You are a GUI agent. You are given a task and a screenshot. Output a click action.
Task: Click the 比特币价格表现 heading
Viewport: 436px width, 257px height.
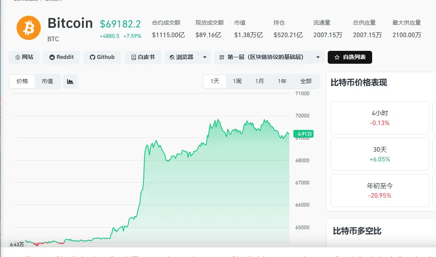coord(359,82)
